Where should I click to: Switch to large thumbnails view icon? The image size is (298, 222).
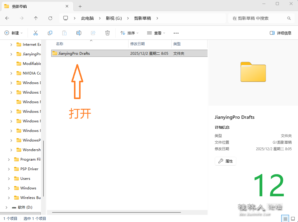[x=293, y=218]
